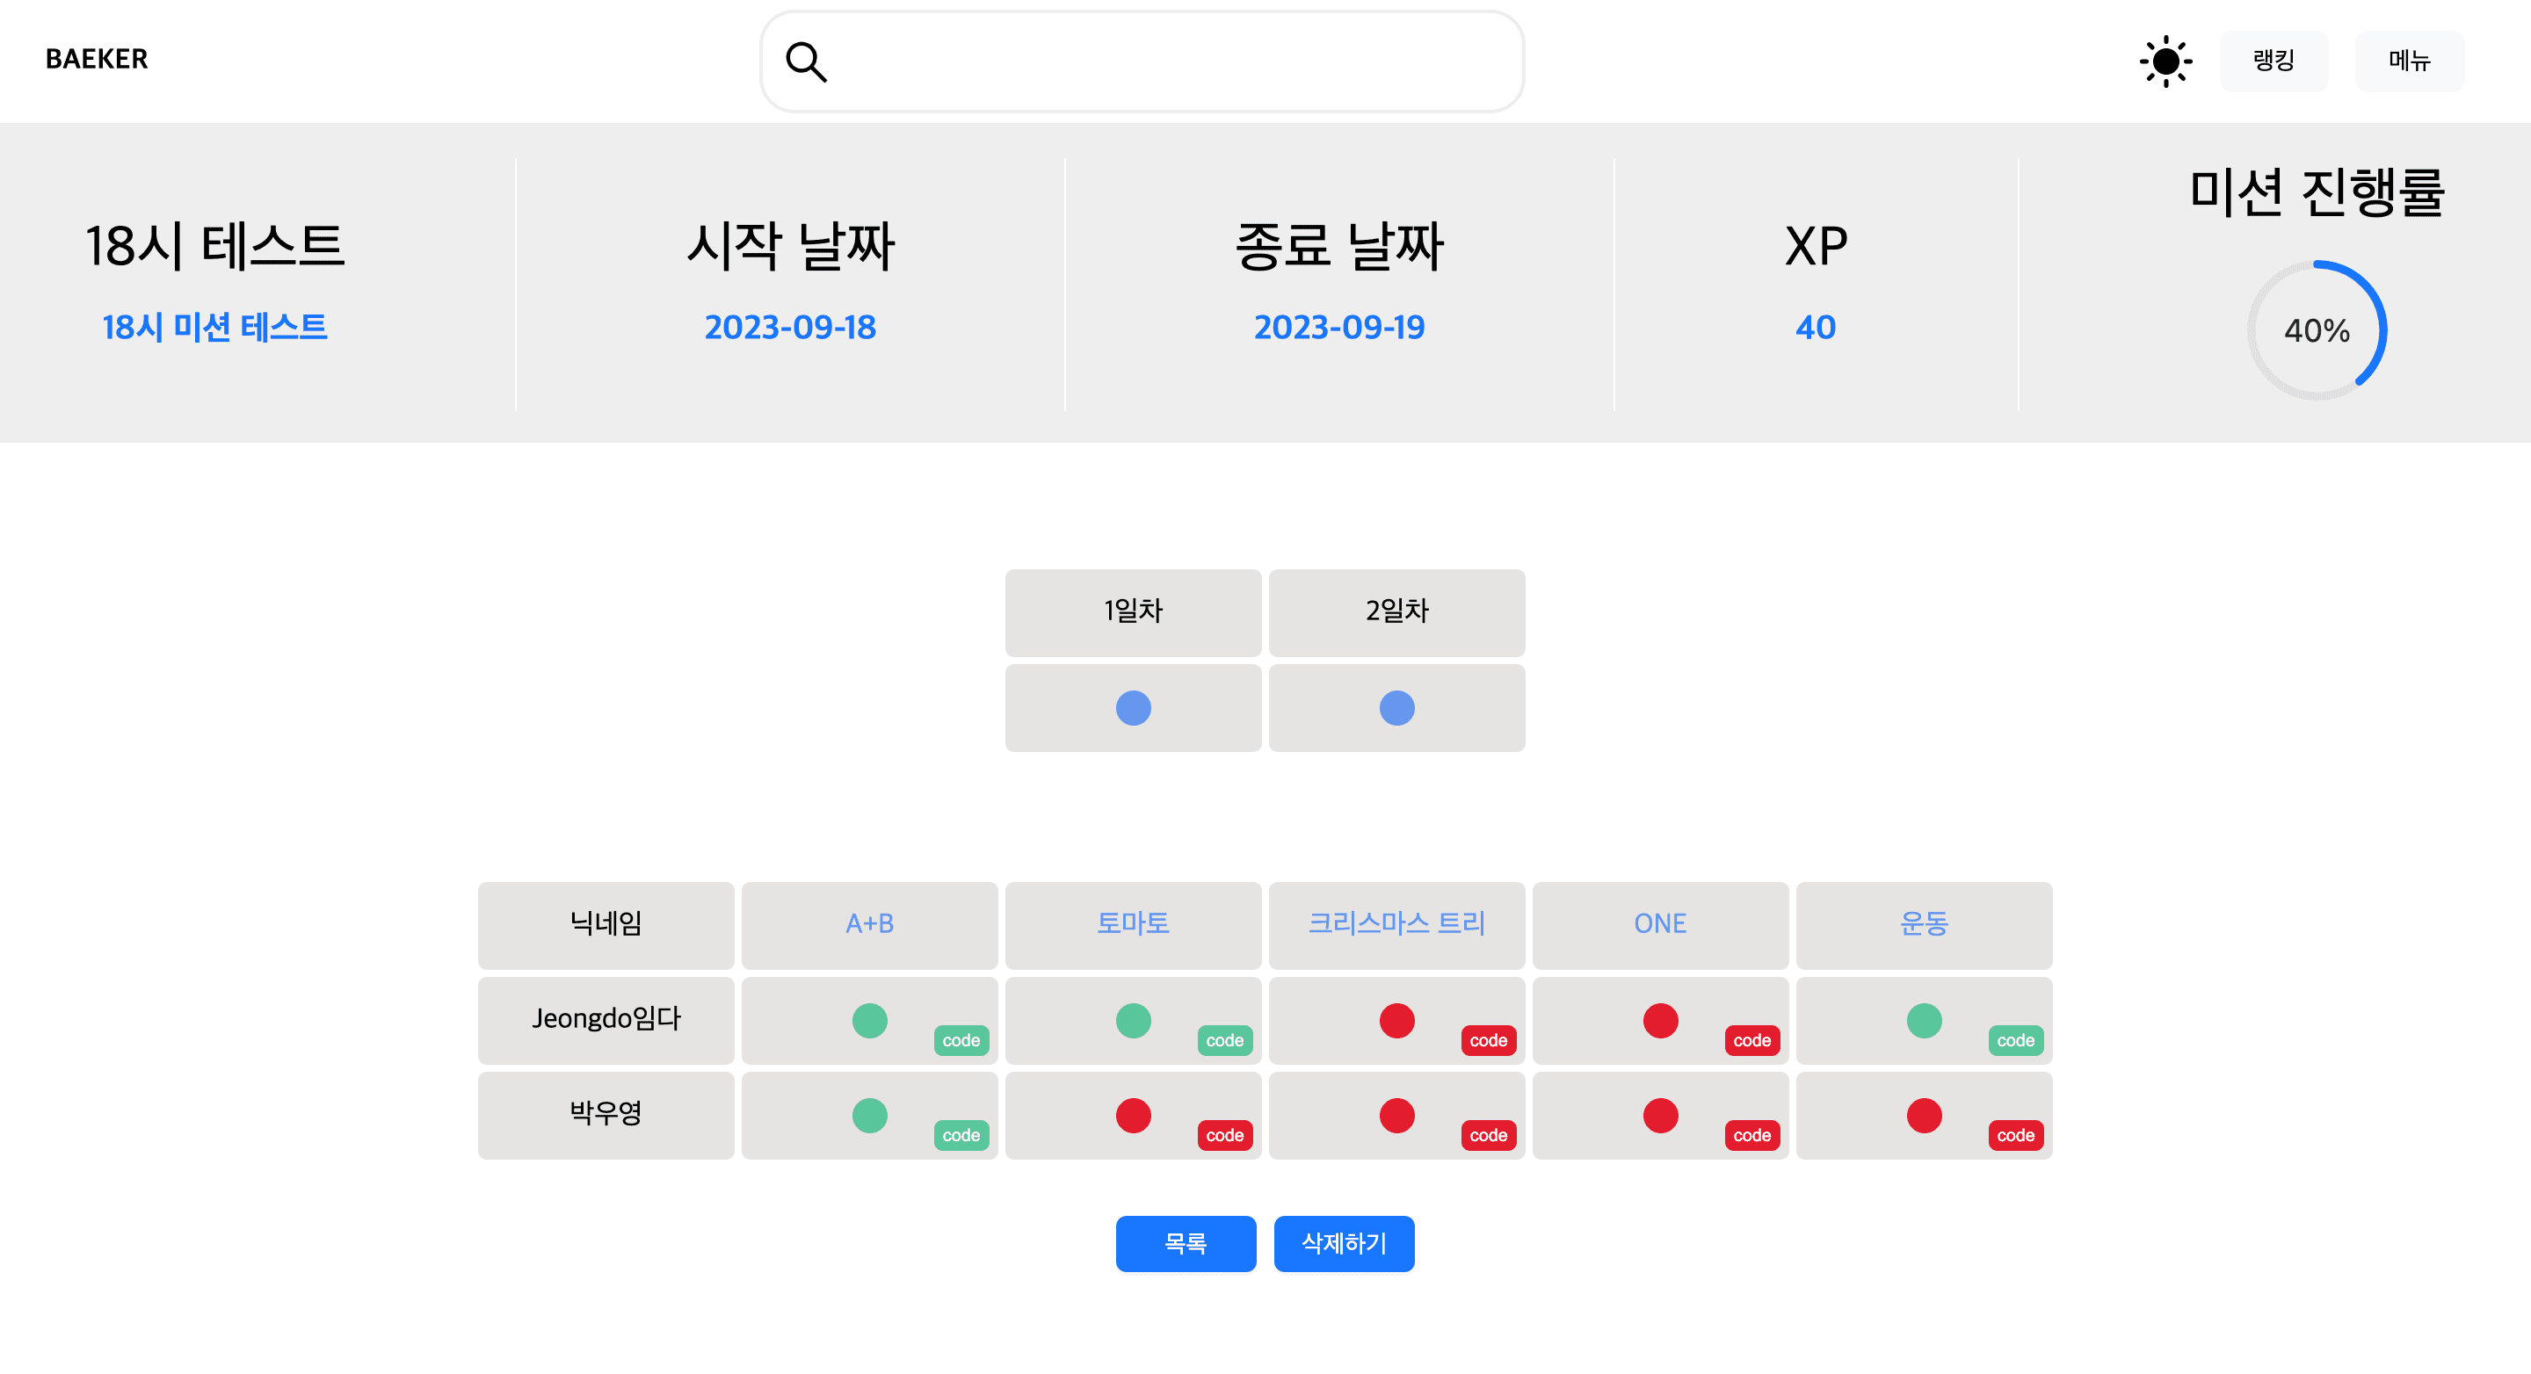
Task: Open the 메뉴 menu
Action: (x=2409, y=61)
